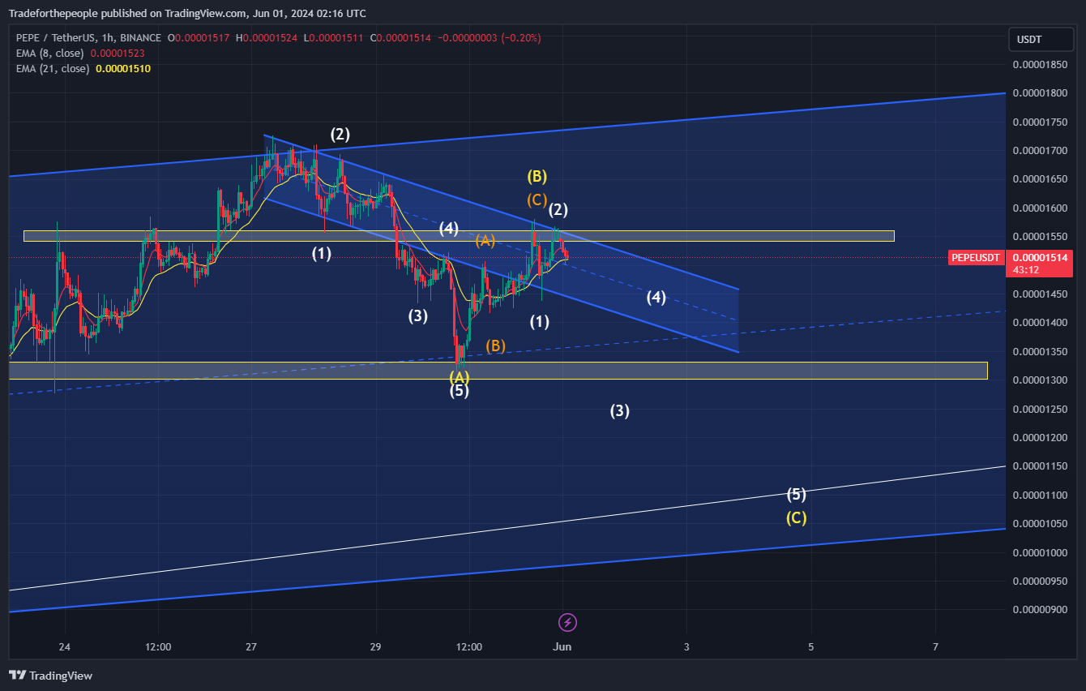Screen dimensions: 1086x691
Task: Click the 0.00001300 price axis label
Action: (1041, 380)
